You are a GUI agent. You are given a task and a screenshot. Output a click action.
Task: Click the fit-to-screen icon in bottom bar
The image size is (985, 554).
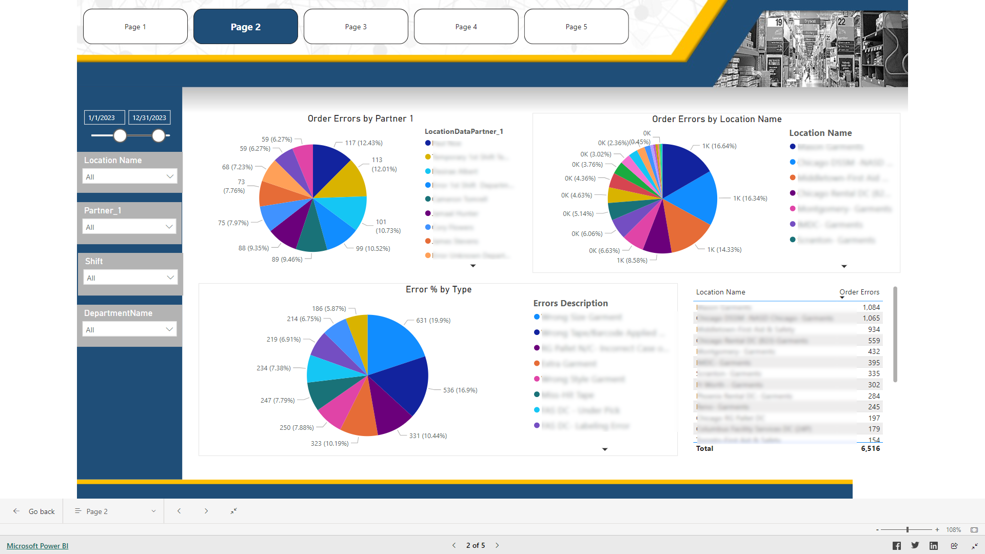coord(233,511)
